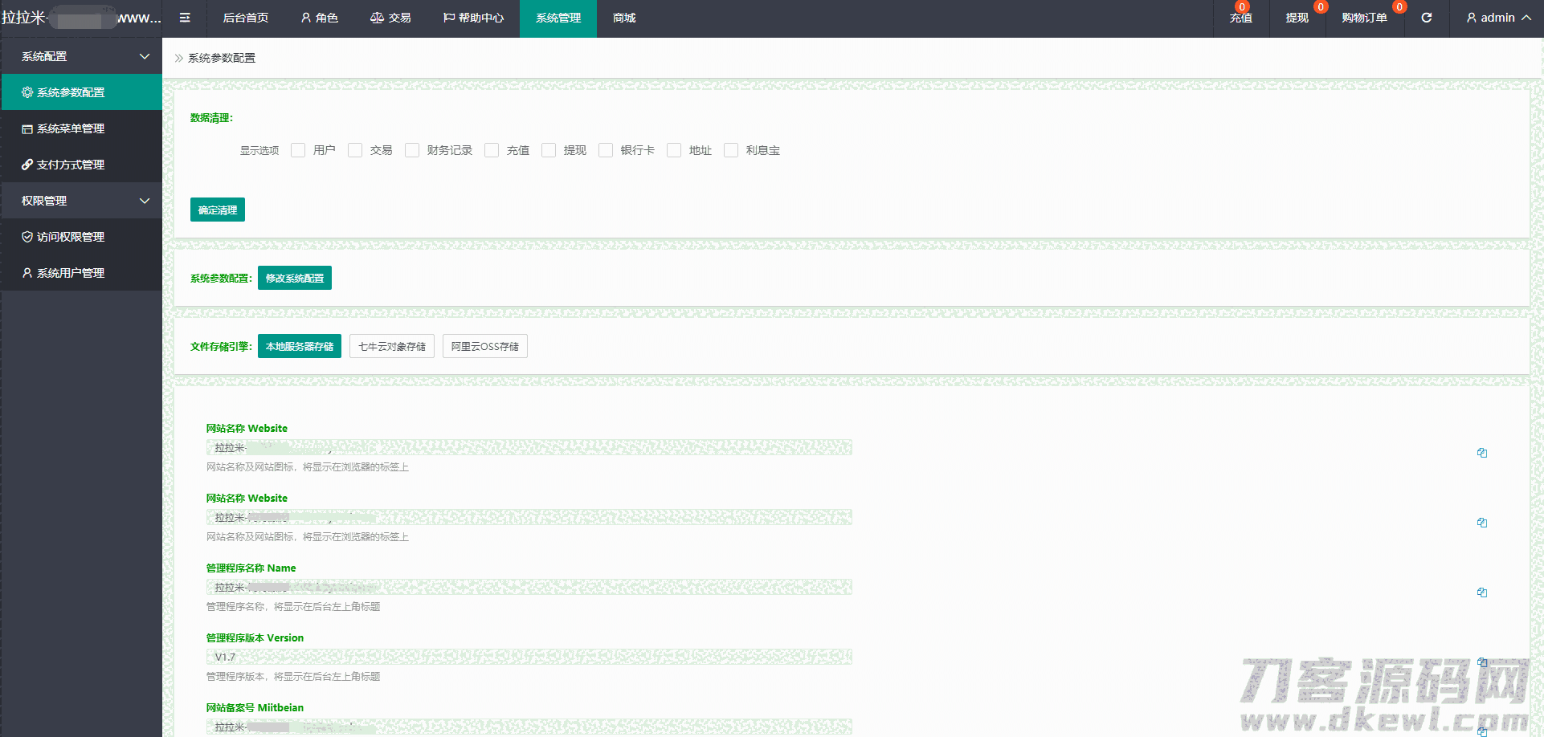Enable the 利息宝 checkbox
1544x737 pixels.
(x=731, y=150)
